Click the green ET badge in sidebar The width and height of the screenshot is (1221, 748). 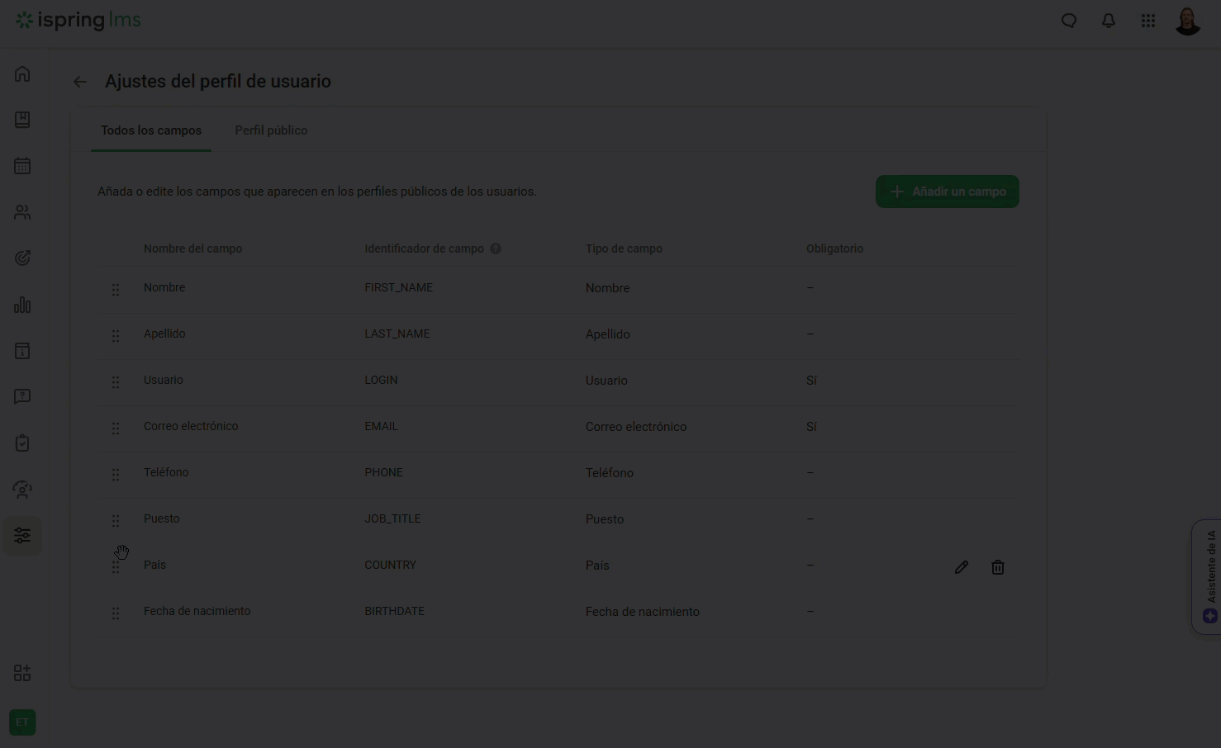pyautogui.click(x=22, y=722)
